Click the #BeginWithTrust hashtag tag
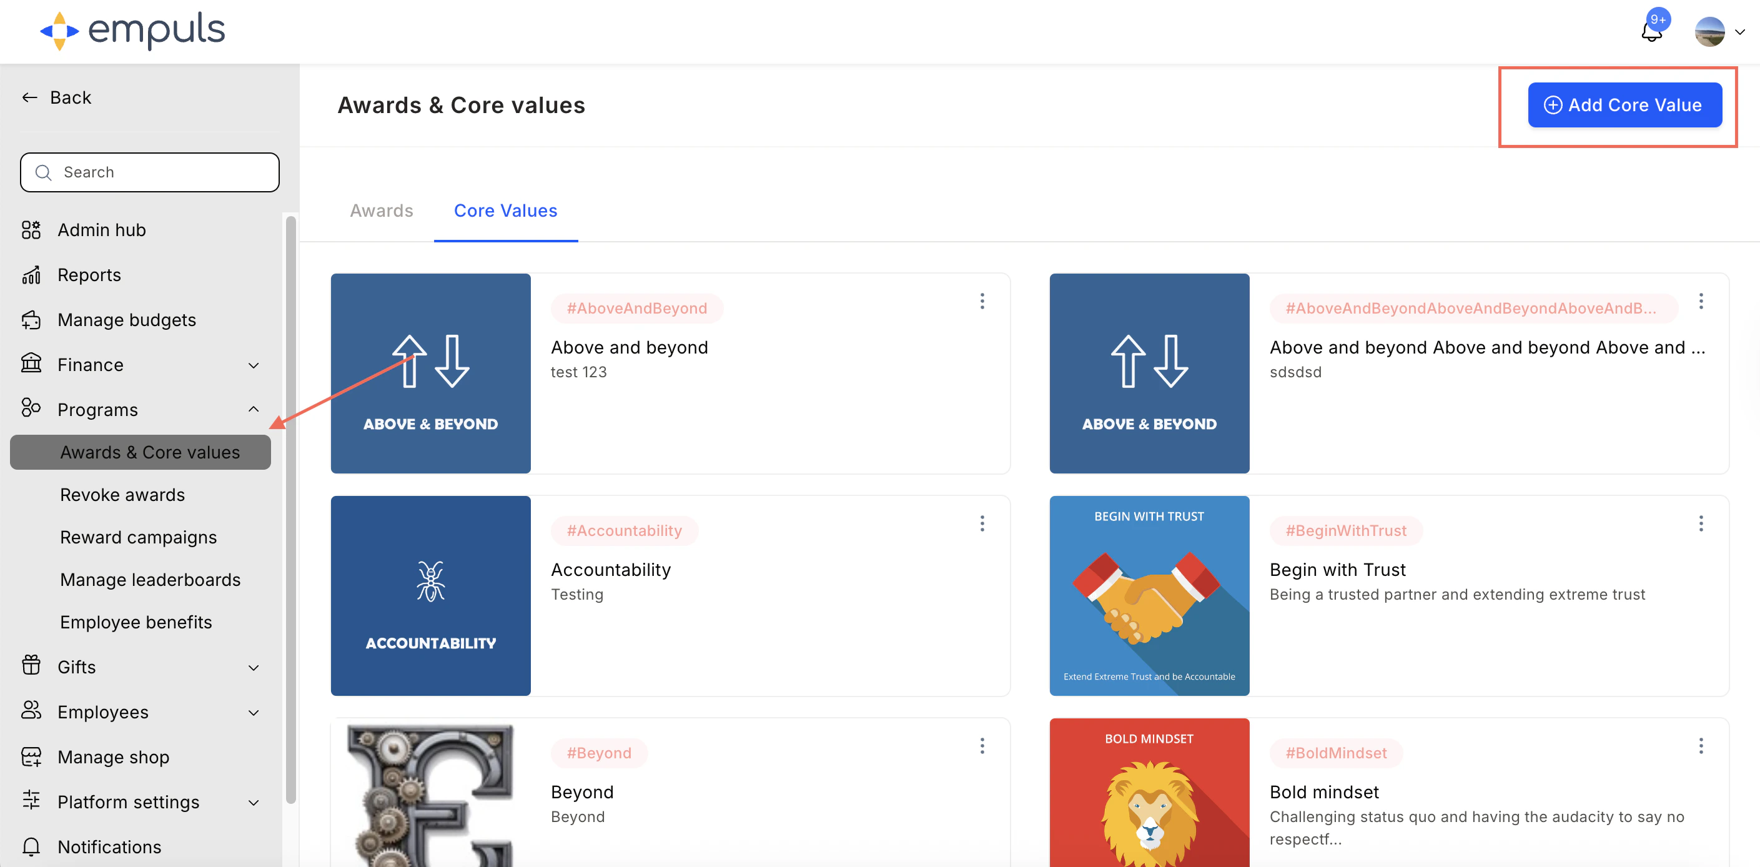 [1345, 530]
